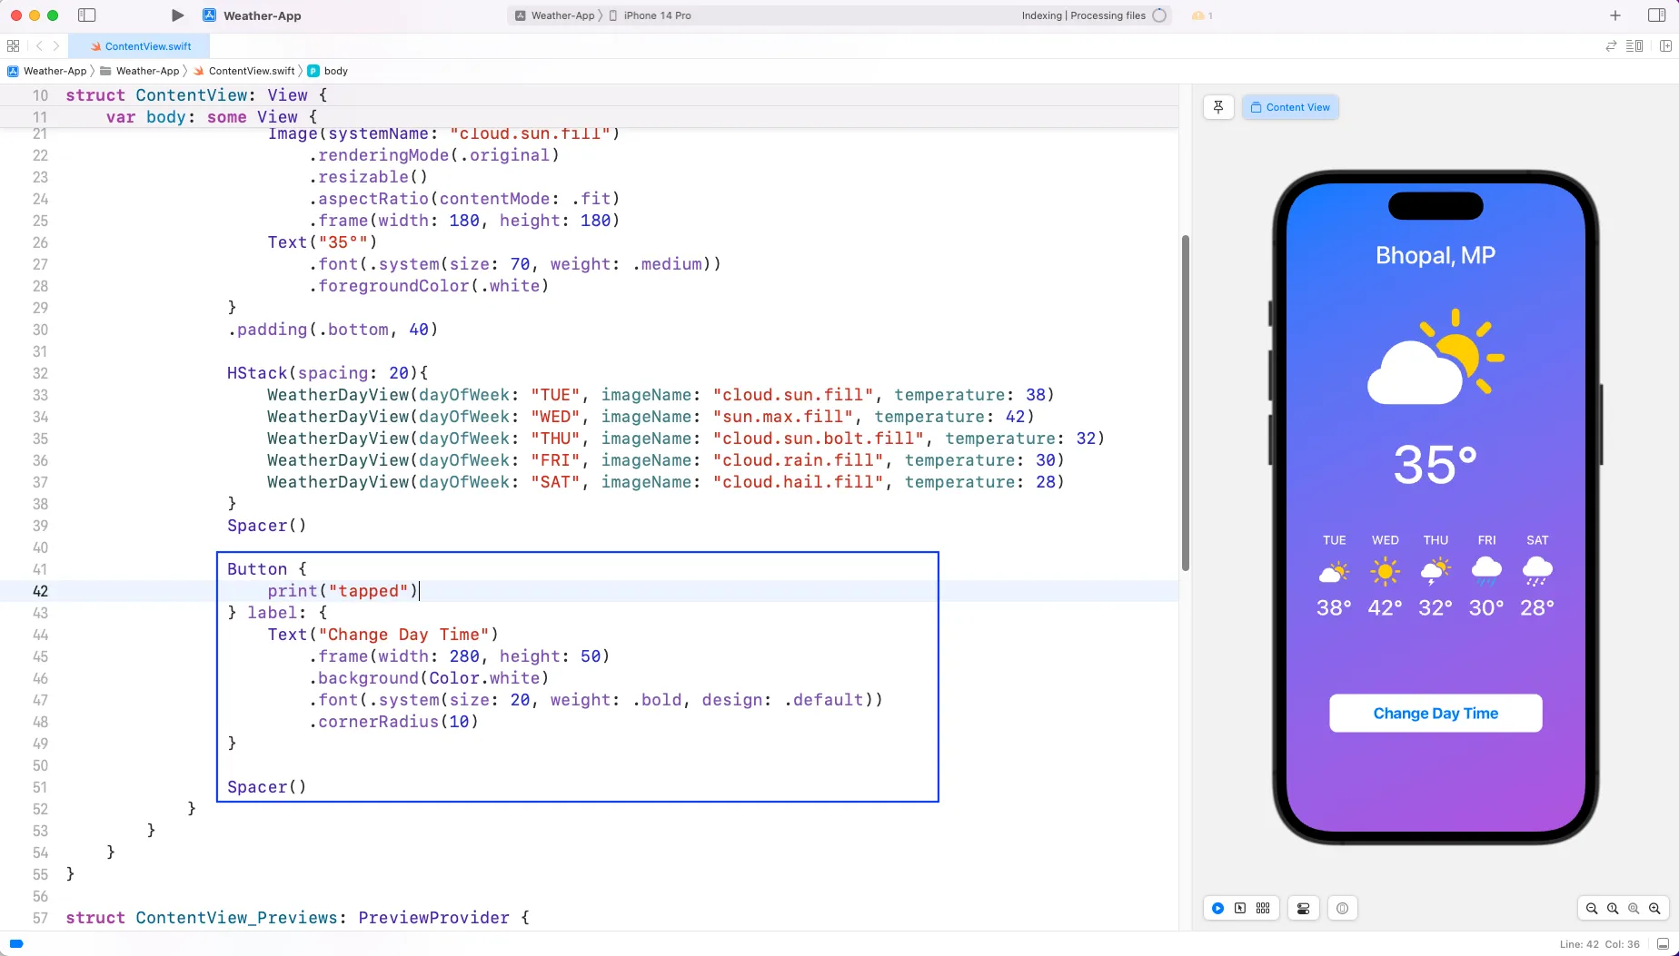Select THU storm icon in preview
The height and width of the screenshot is (956, 1679).
coord(1436,572)
